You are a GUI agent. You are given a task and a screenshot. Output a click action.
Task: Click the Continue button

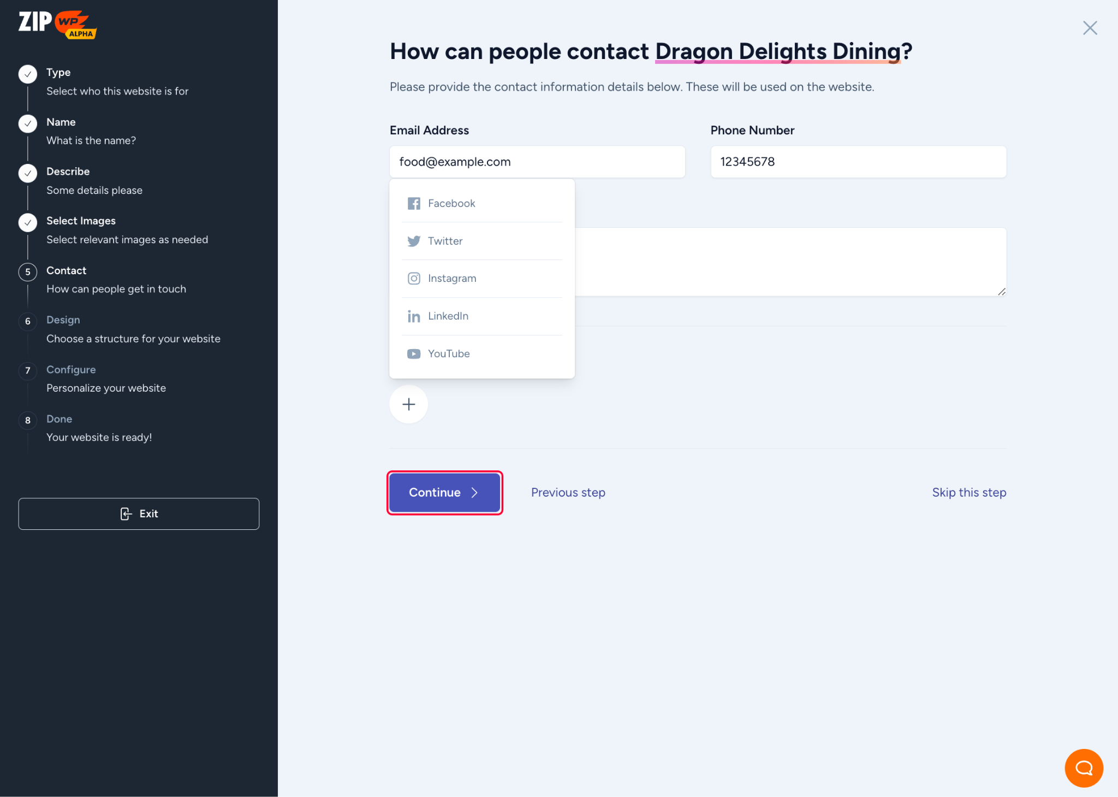click(444, 493)
